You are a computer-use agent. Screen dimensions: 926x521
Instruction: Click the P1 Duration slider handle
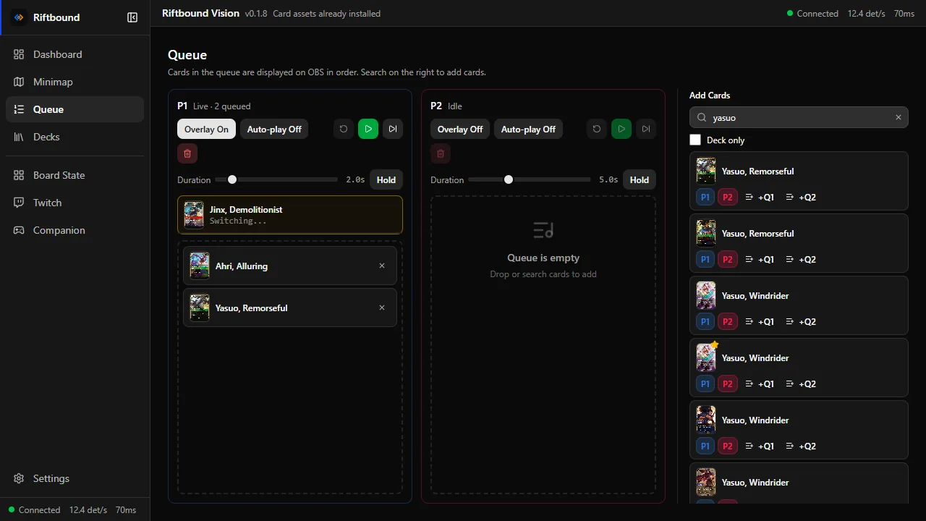click(x=232, y=179)
